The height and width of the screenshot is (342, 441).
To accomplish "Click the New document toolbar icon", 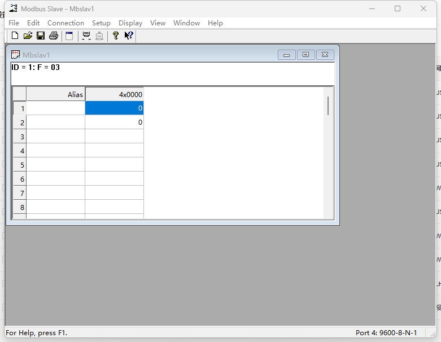I will pos(15,36).
